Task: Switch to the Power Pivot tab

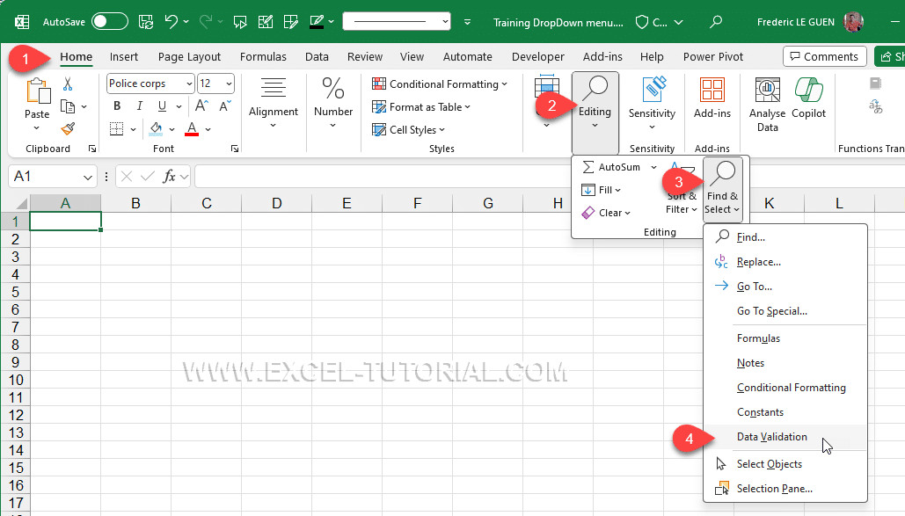Action: pos(712,56)
